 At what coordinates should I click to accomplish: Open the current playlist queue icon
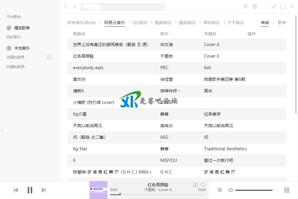(x=220, y=190)
